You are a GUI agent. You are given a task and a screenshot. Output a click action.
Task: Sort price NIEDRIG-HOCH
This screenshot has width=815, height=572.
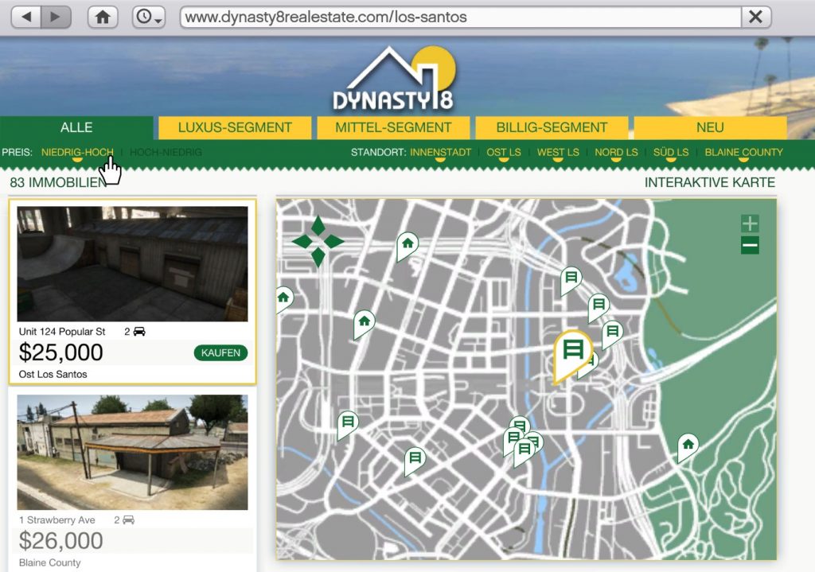(77, 152)
